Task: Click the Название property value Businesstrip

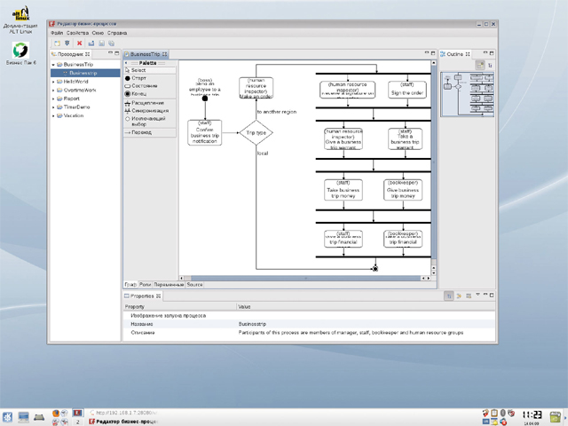Action: pos(252,324)
